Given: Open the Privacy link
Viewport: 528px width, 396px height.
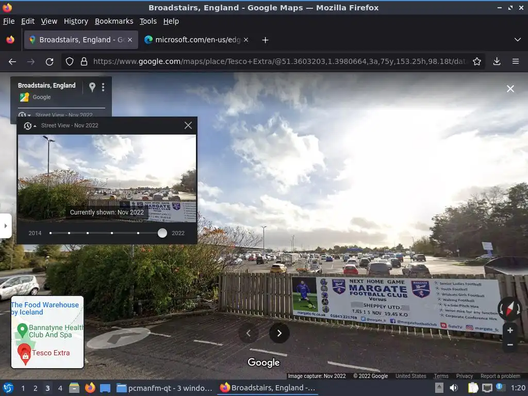Looking at the screenshot, I should pyautogui.click(x=465, y=376).
